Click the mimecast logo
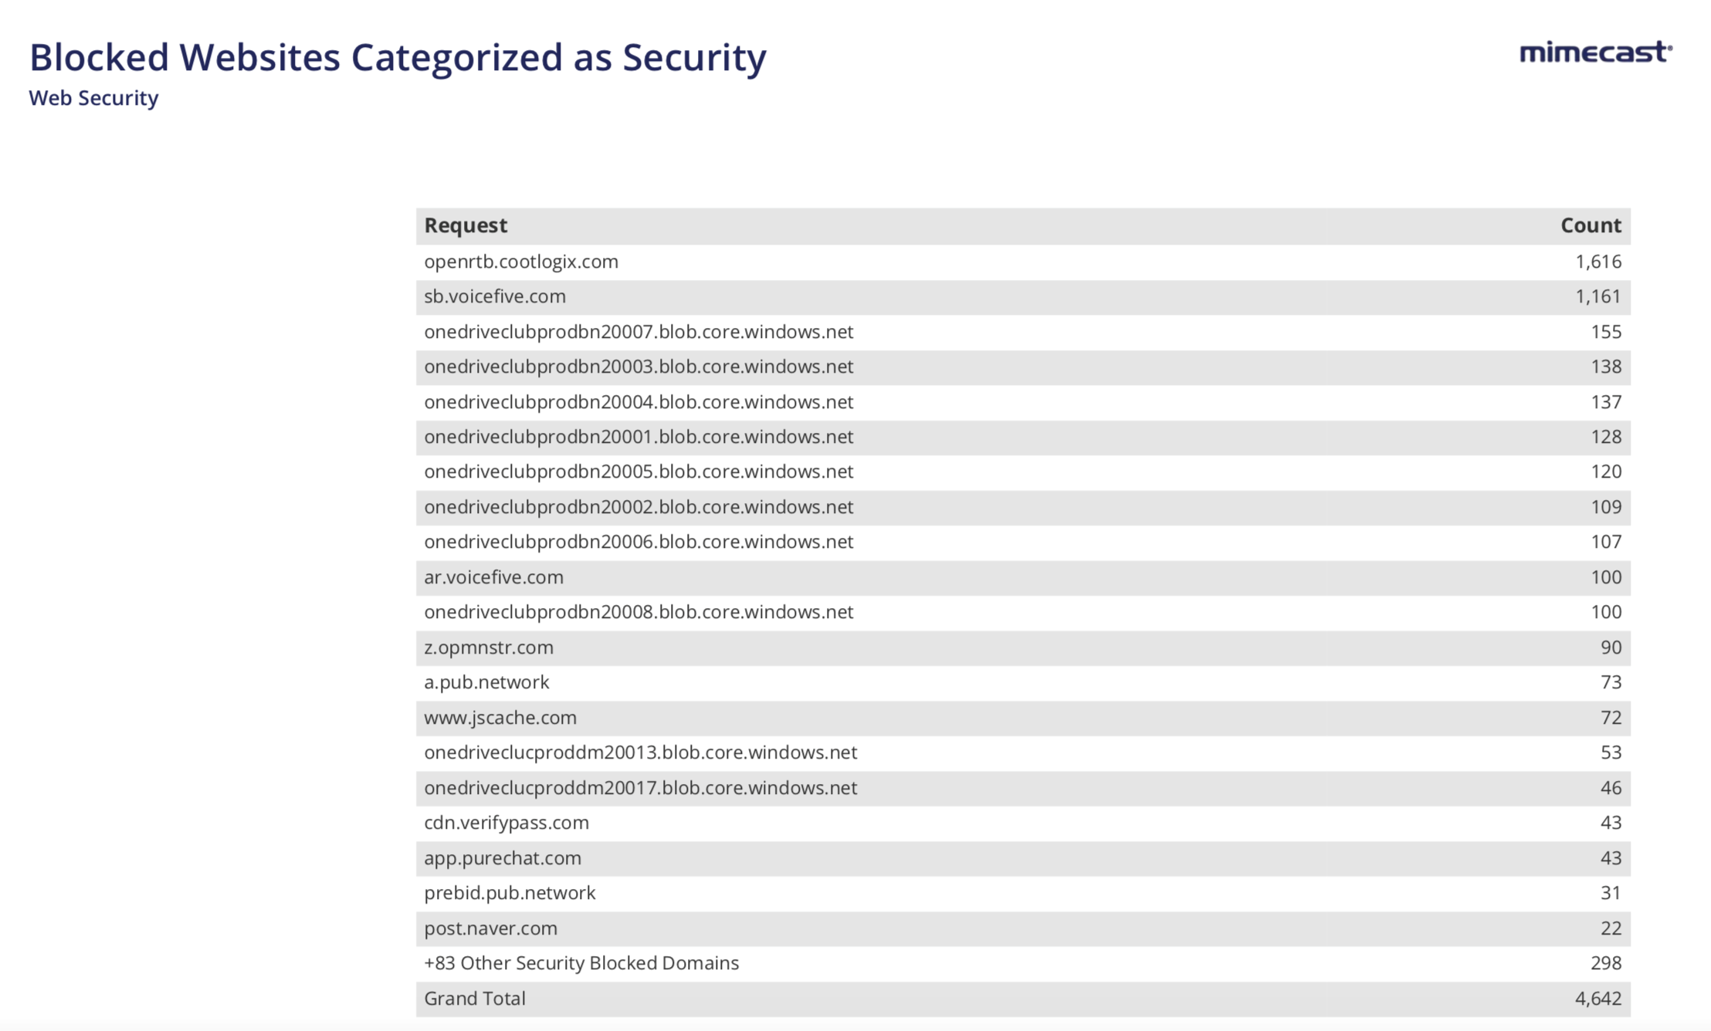The height and width of the screenshot is (1031, 1711). point(1595,52)
